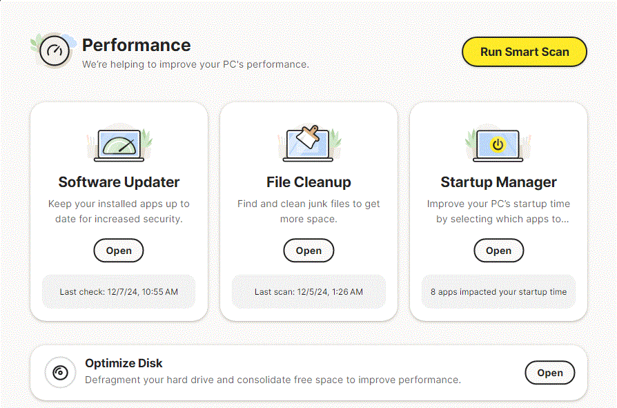Click the Startup Manager heading

click(498, 182)
